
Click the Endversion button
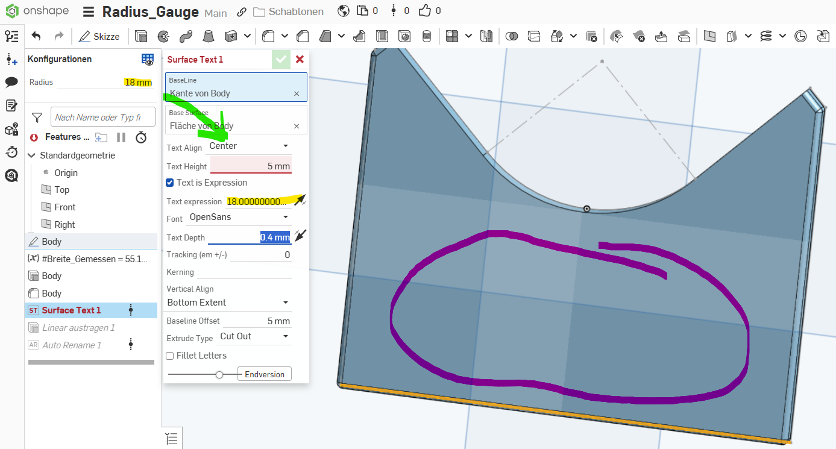click(x=265, y=374)
